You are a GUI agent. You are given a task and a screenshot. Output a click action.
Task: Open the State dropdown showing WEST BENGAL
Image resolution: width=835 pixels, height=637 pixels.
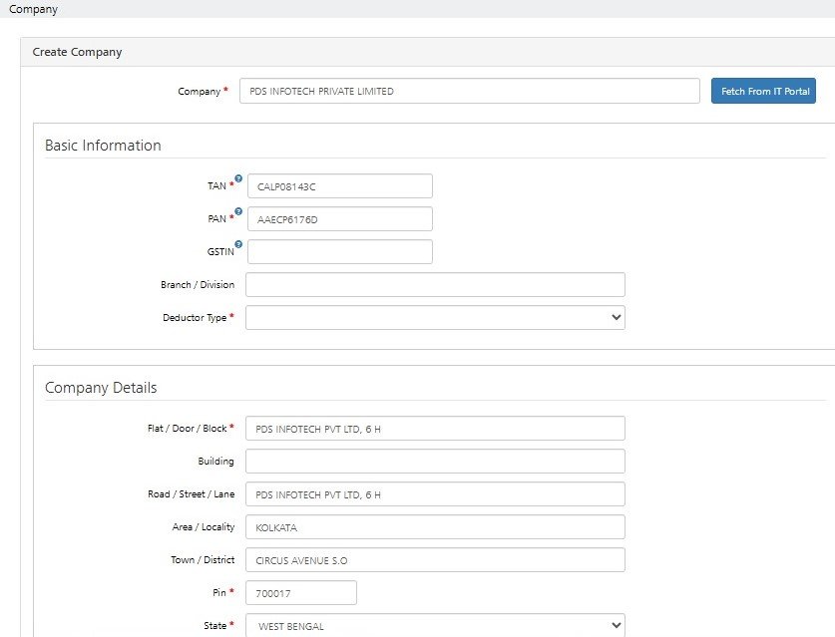coord(435,626)
